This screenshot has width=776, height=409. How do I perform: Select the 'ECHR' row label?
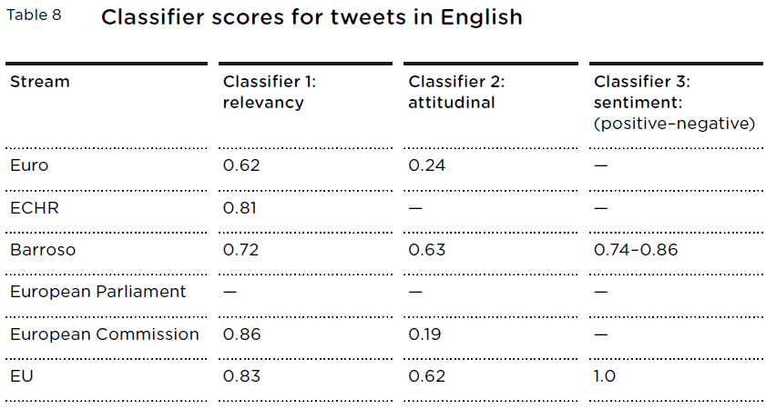[x=35, y=208]
